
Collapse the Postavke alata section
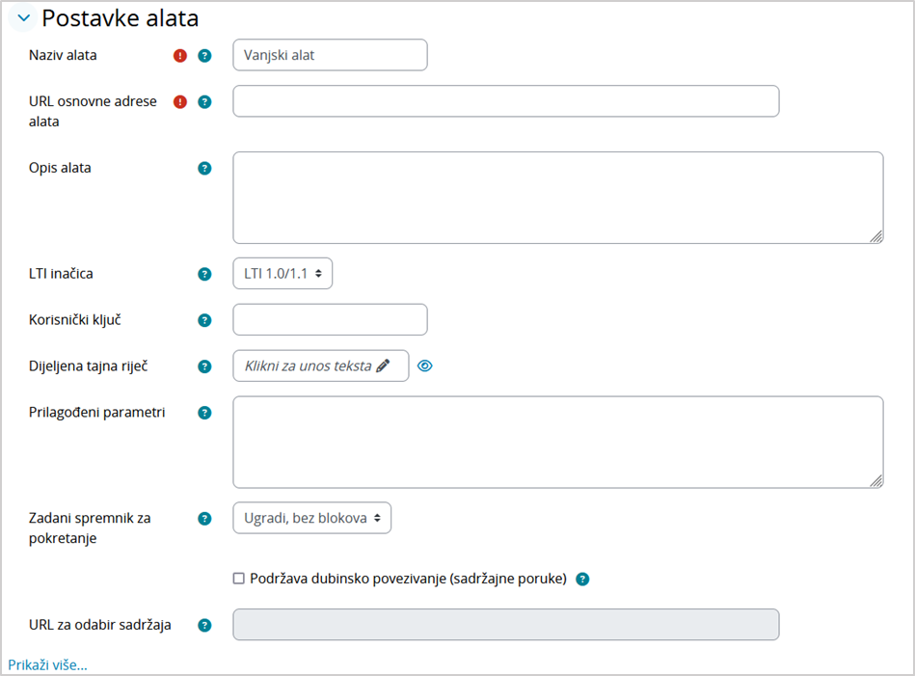tap(21, 17)
